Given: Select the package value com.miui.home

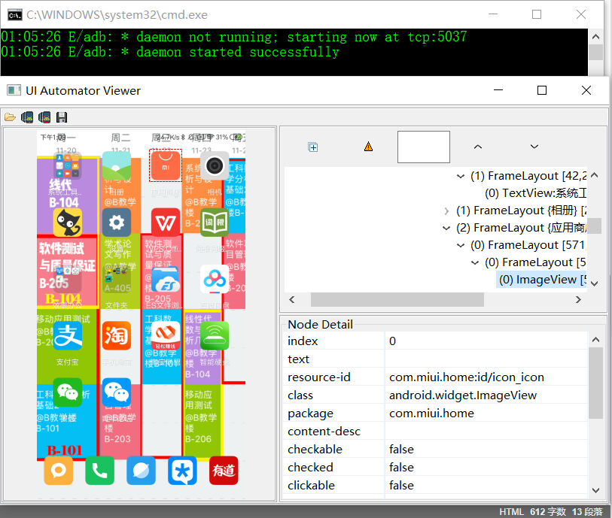Looking at the screenshot, I should tap(431, 413).
